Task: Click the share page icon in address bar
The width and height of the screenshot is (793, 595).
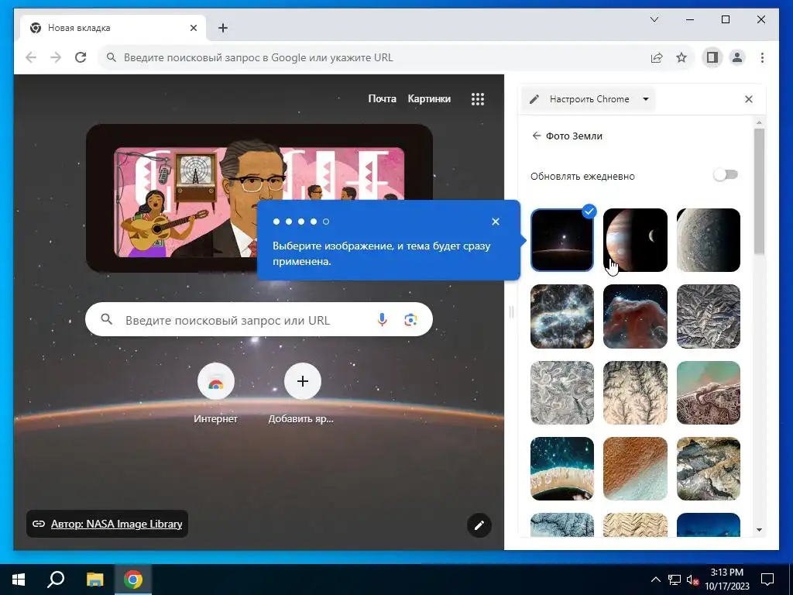Action: (657, 57)
